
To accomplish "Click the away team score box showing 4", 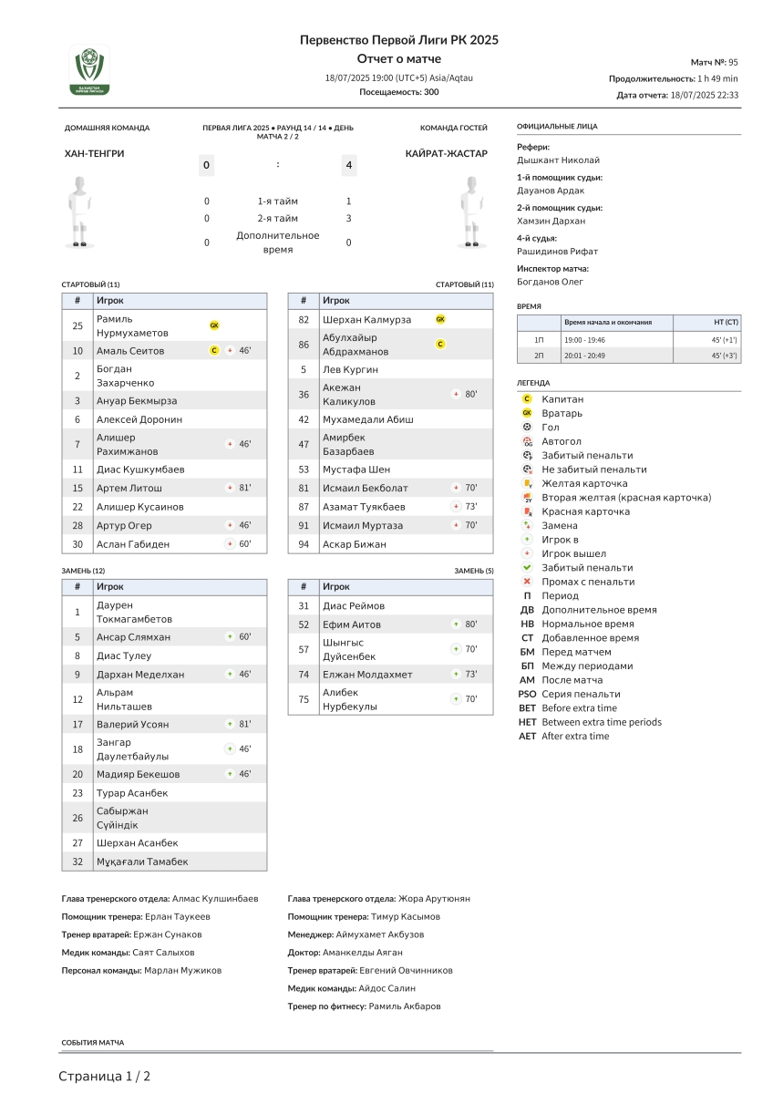I will 349,165.
